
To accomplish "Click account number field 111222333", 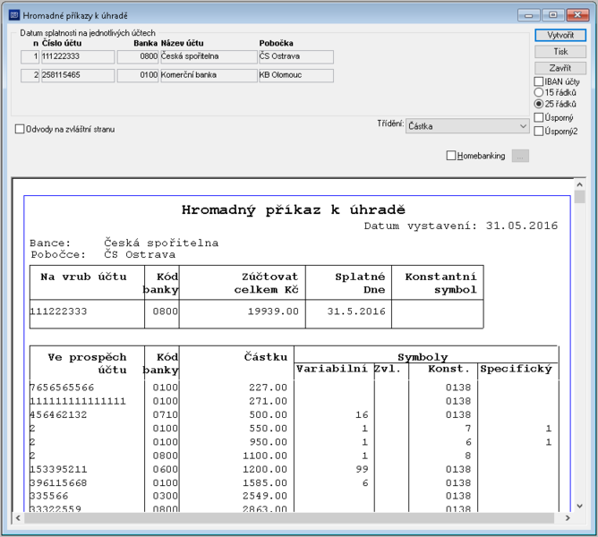I will (78, 56).
